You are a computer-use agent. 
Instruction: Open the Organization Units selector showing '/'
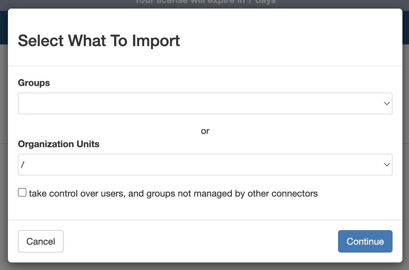tap(165, 165)
